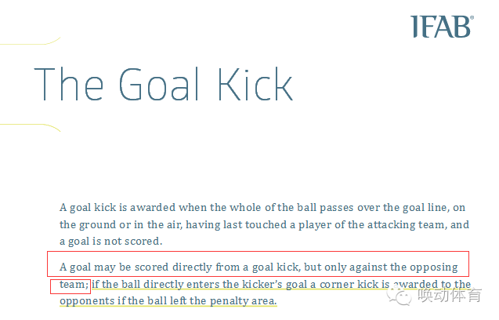Click the registered trademark symbol beside IFAB
This screenshot has height=320, width=499.
(472, 17)
